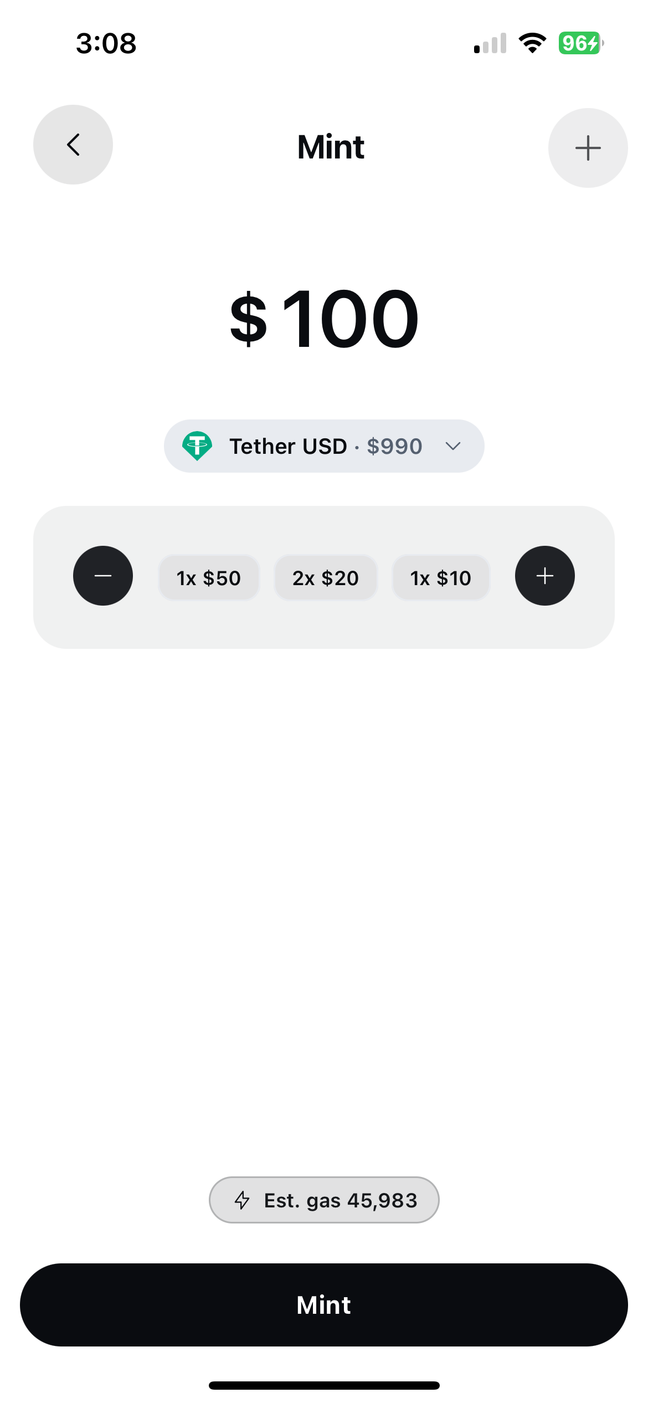Tap the plus icon in the top corner
Viewport: 648px width, 1403px height.
point(588,147)
